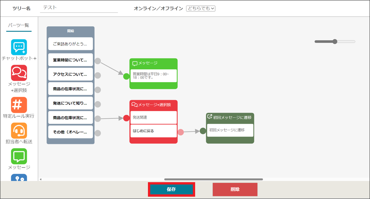370x199 pixels.
Task: Click connector dot beside 営業時間について
Action: pyautogui.click(x=98, y=61)
